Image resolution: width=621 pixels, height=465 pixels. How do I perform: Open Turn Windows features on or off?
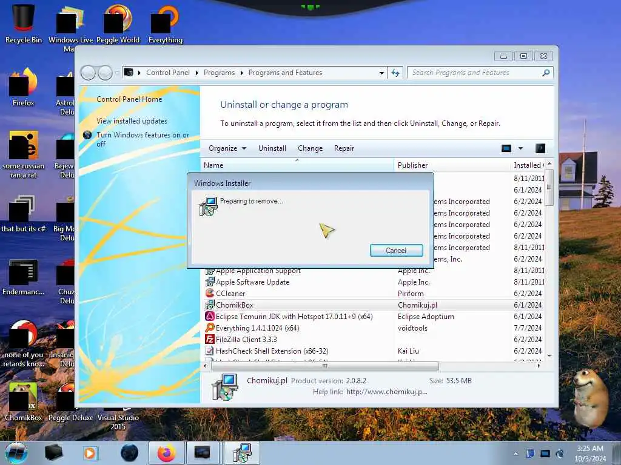click(143, 139)
